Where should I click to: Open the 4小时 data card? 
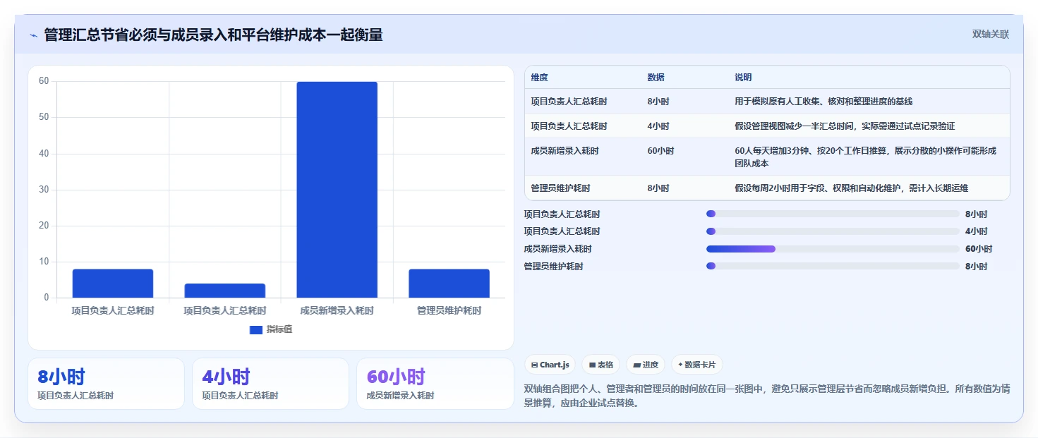click(x=270, y=384)
